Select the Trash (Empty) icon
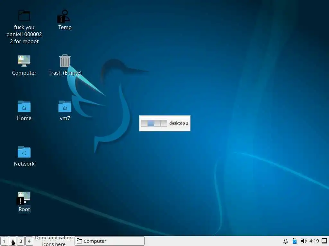The height and width of the screenshot is (246, 329). point(65,61)
